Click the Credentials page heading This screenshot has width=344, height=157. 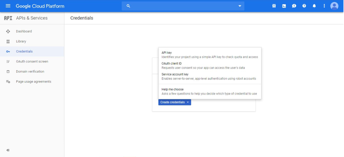pyautogui.click(x=82, y=18)
